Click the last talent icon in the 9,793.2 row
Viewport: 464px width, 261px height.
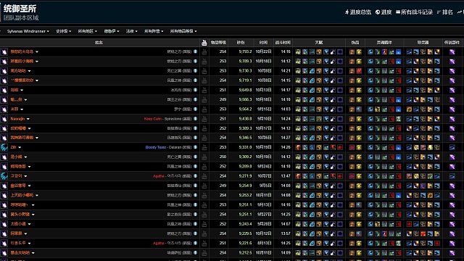pyautogui.click(x=340, y=51)
